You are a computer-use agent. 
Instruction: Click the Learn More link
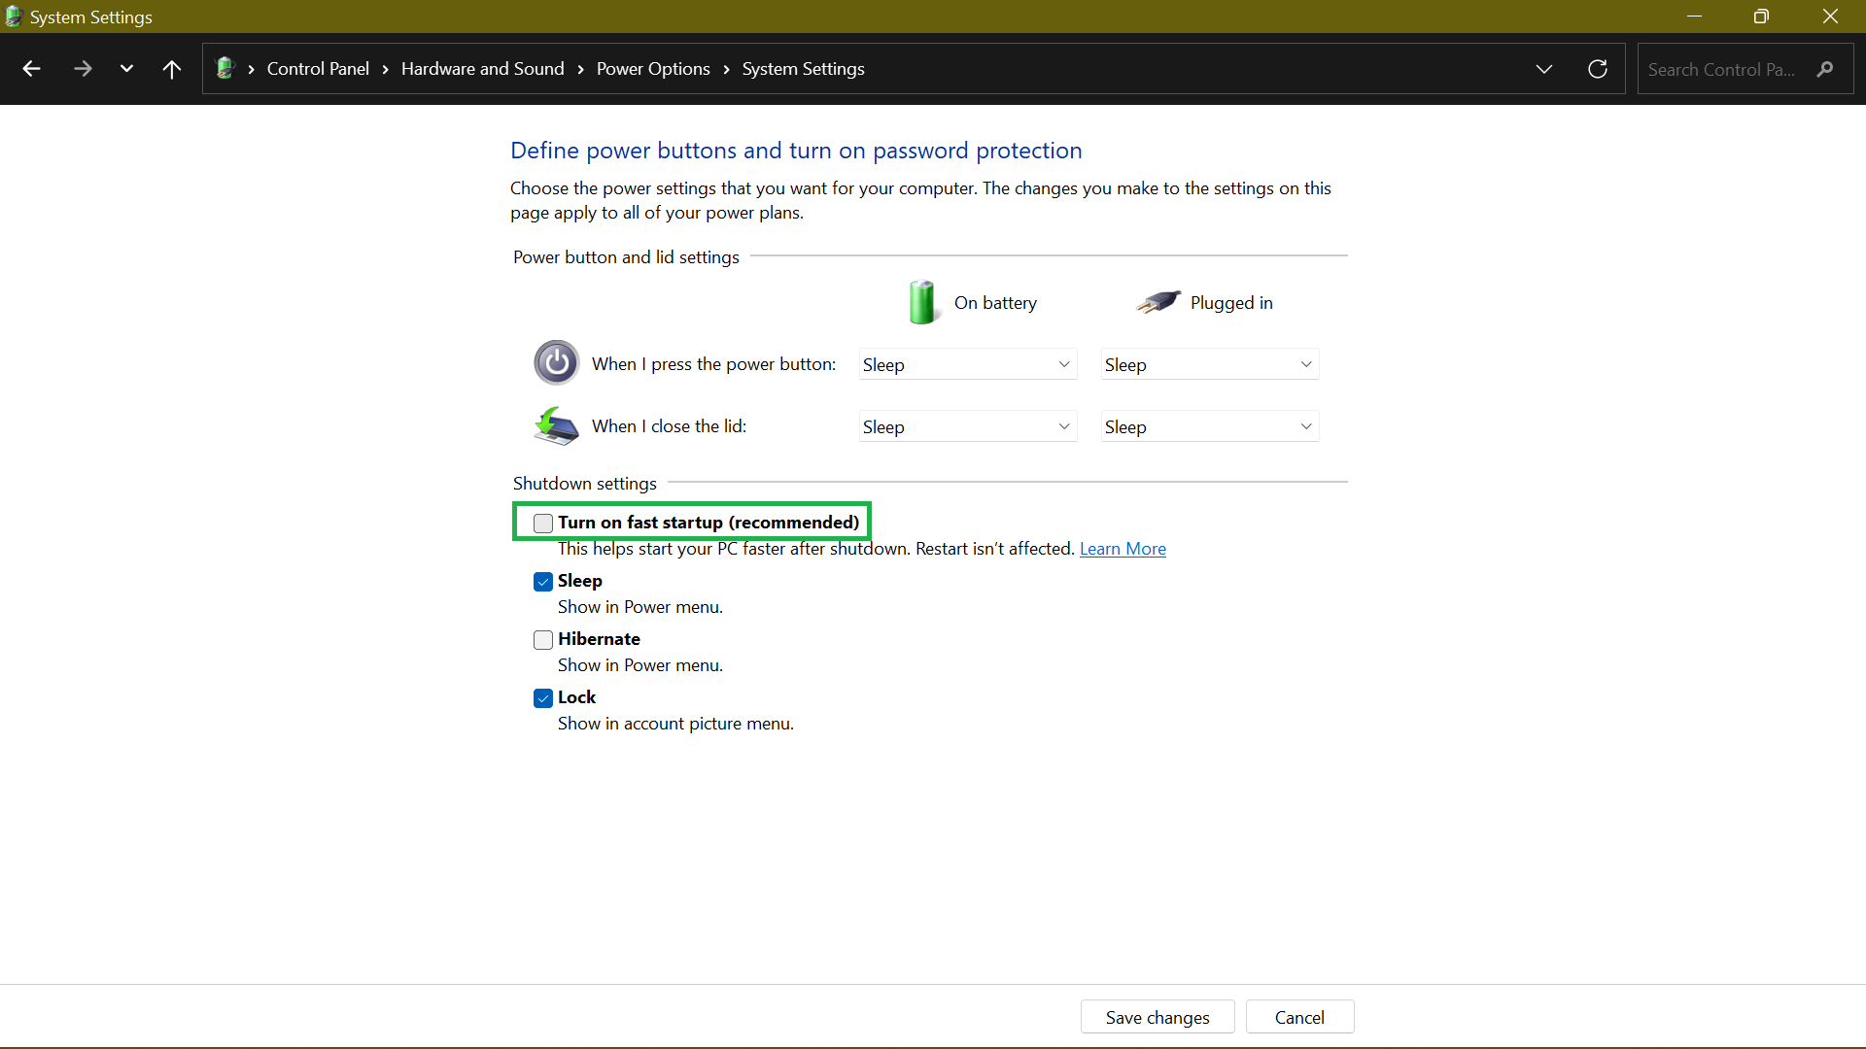[x=1123, y=548]
